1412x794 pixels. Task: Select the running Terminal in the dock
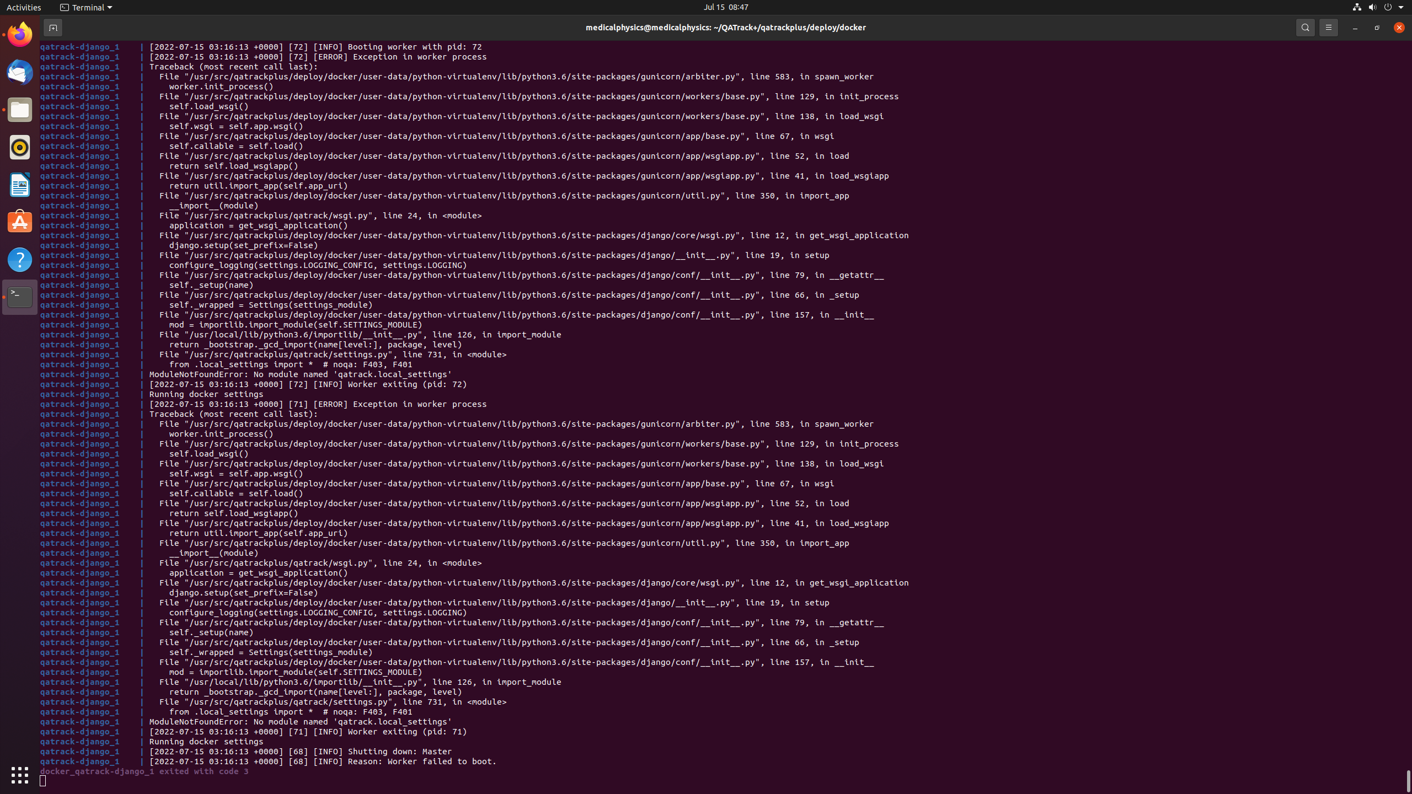click(19, 297)
